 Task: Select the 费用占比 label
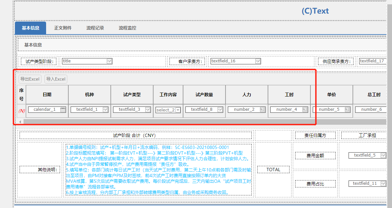pos(315,184)
